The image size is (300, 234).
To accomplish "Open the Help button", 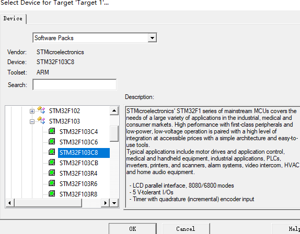I will pos(286,229).
